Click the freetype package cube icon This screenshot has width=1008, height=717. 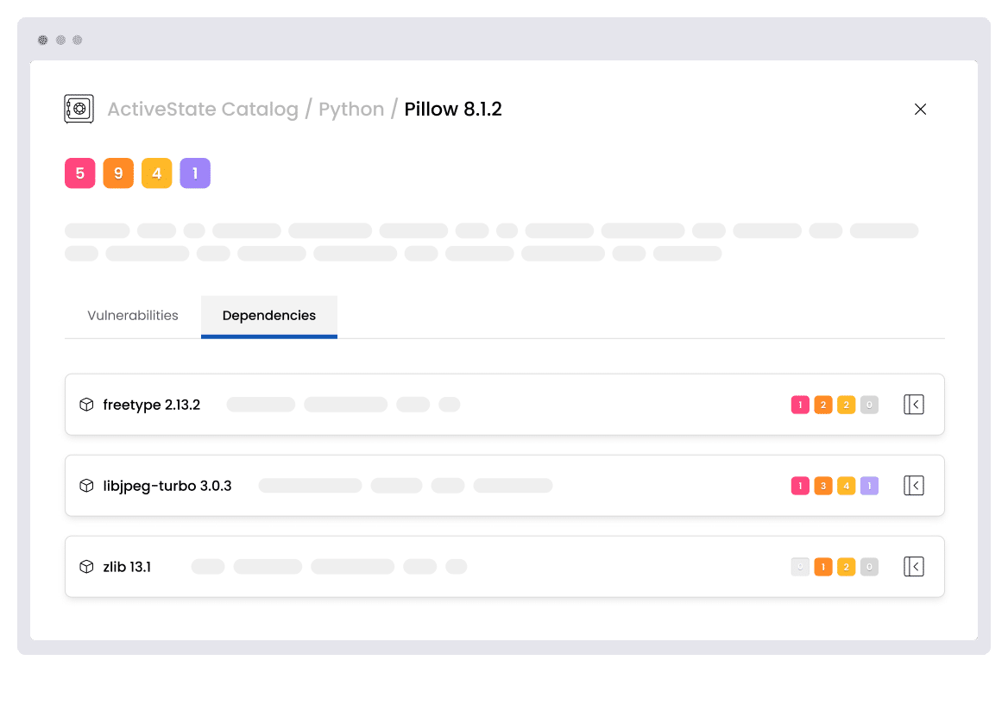tap(86, 405)
